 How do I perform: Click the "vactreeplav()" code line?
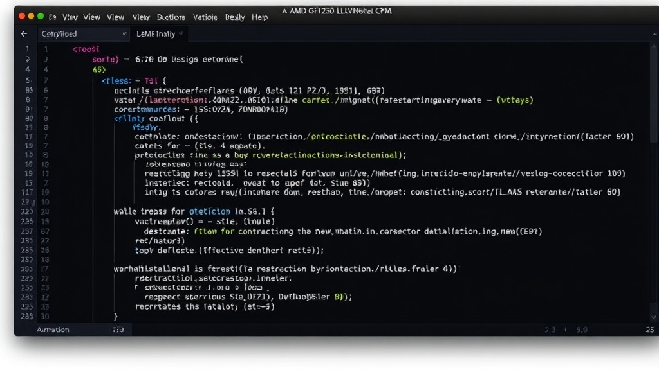[x=205, y=222]
